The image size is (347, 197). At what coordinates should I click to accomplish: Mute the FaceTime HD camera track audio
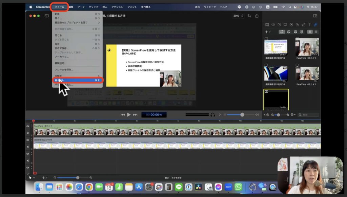28,133
